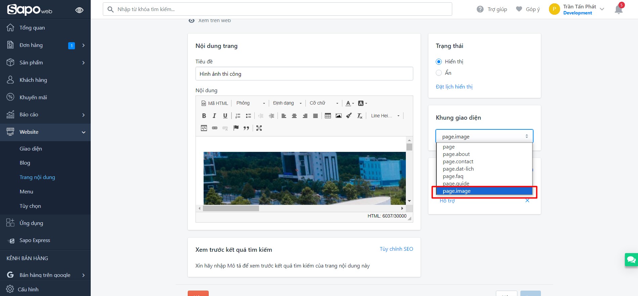This screenshot has height=296, width=638.
Task: Choose page.contact from the template list
Action: pos(484,162)
